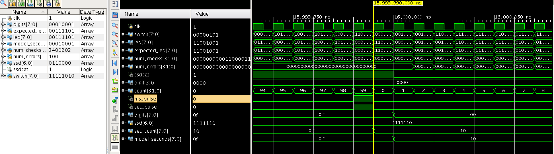Toggle the Variables filter button

coord(57,4)
